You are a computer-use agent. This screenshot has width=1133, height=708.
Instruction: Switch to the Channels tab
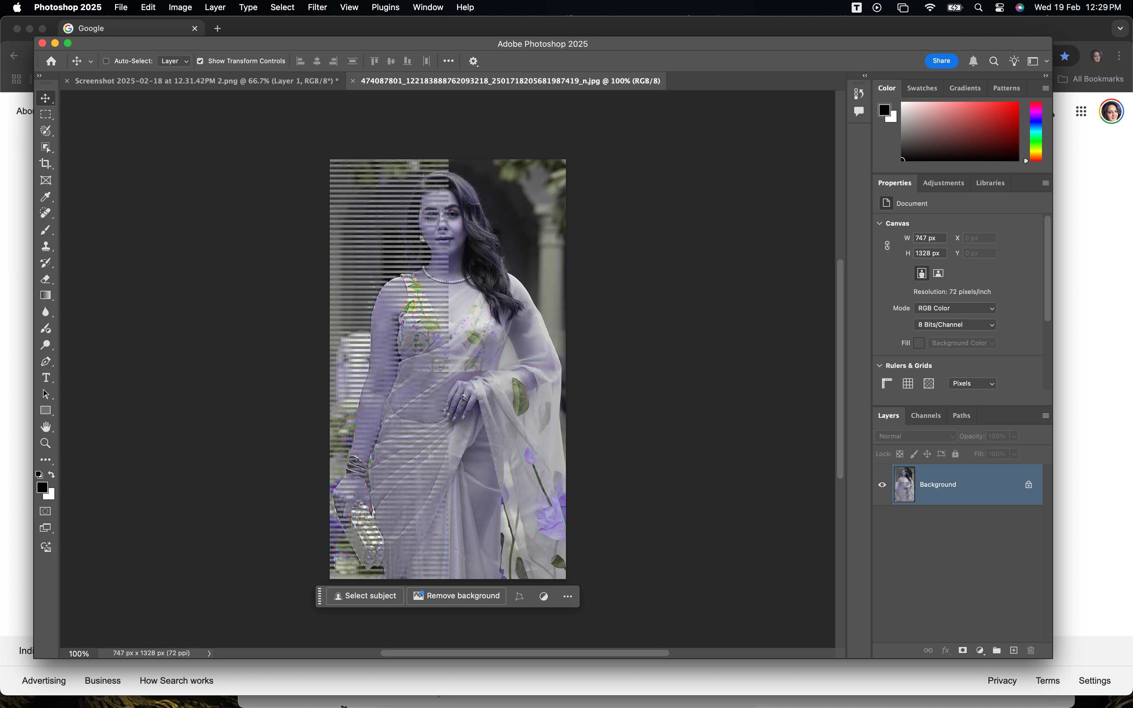point(926,416)
